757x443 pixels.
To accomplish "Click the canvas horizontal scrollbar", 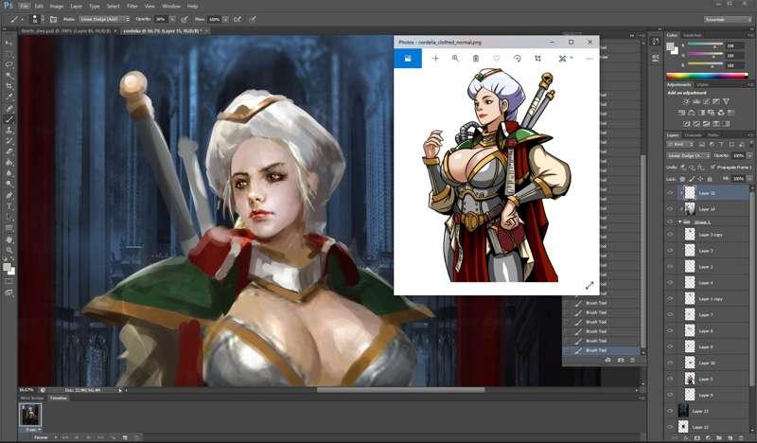I will [400, 390].
